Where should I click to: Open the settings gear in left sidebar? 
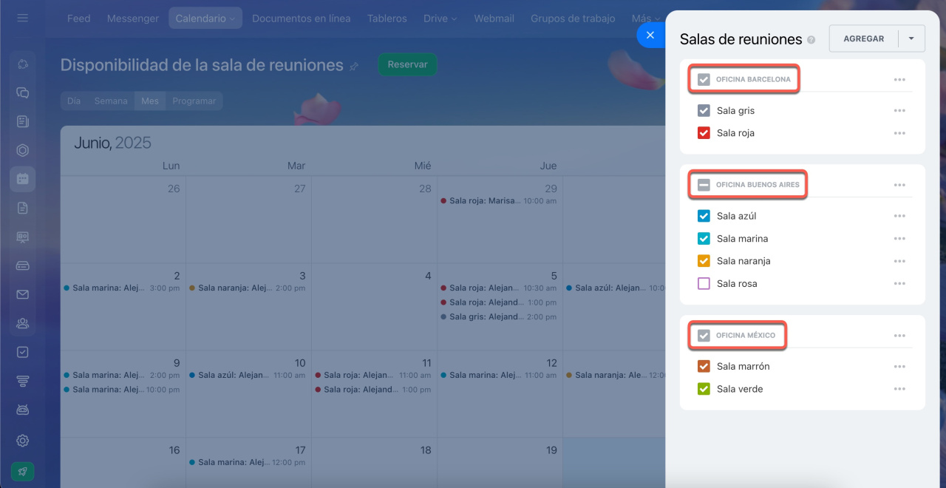23,441
